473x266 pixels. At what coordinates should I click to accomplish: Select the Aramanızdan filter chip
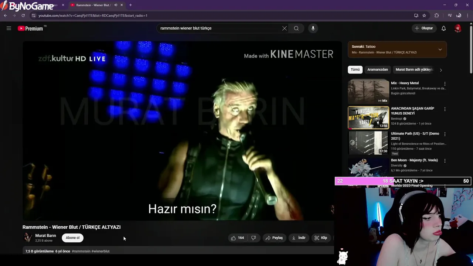[378, 69]
